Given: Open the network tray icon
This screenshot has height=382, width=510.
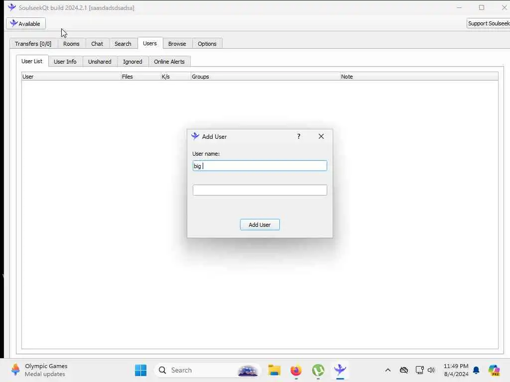Looking at the screenshot, I should [x=419, y=370].
